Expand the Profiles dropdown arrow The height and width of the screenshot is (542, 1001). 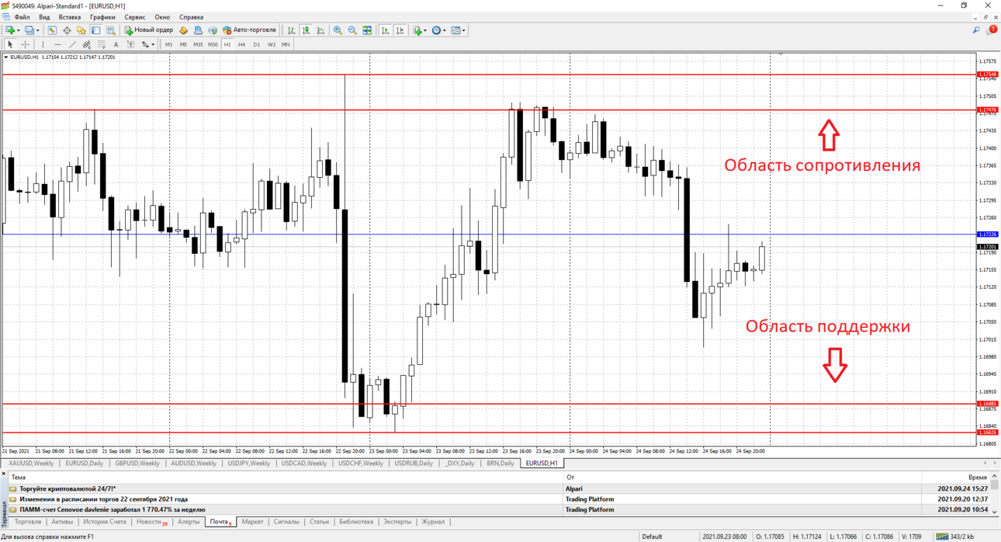point(38,31)
